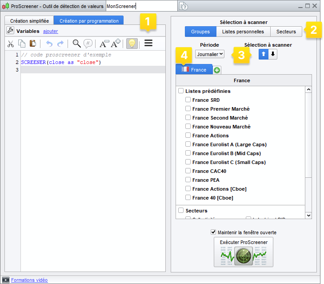The height and width of the screenshot is (284, 324).
Task: Click the France column header
Action: pos(244,80)
